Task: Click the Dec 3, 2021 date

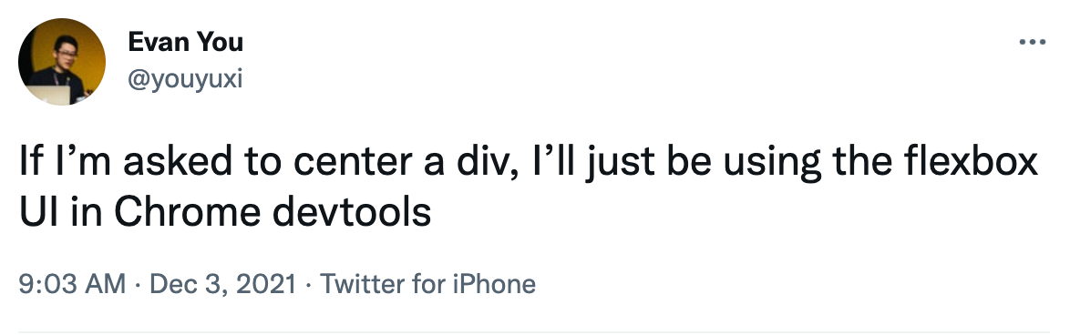Action: pos(222,284)
